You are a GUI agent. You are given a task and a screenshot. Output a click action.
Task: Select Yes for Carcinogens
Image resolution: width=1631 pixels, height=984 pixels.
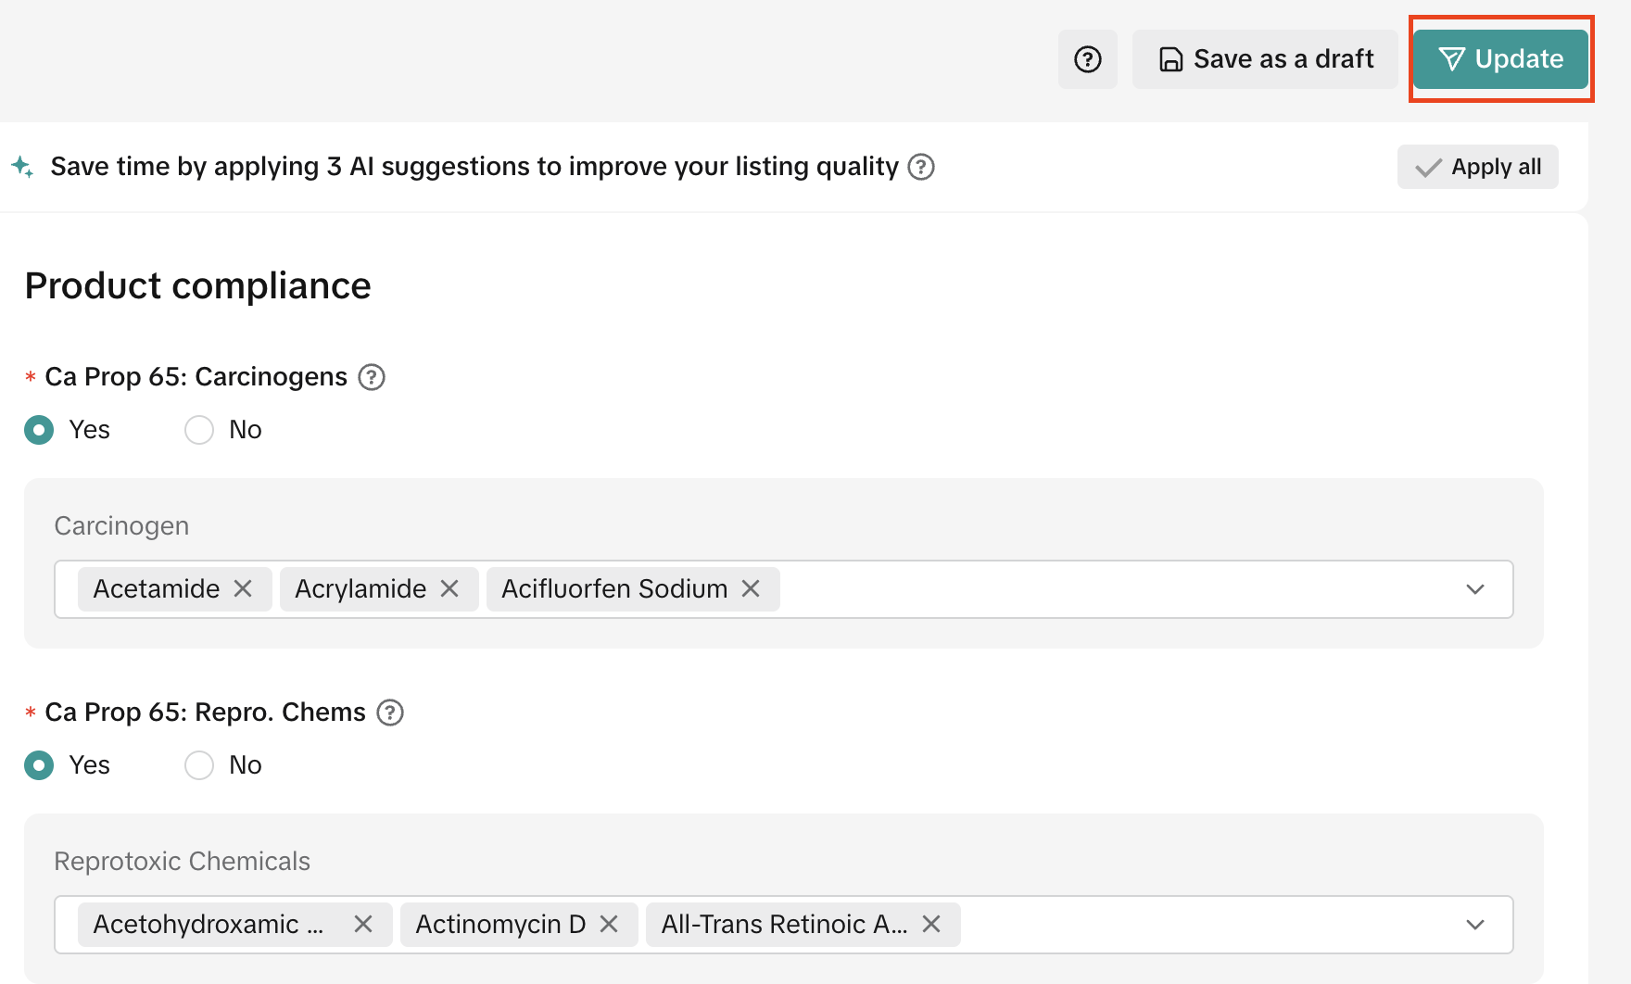coord(39,430)
